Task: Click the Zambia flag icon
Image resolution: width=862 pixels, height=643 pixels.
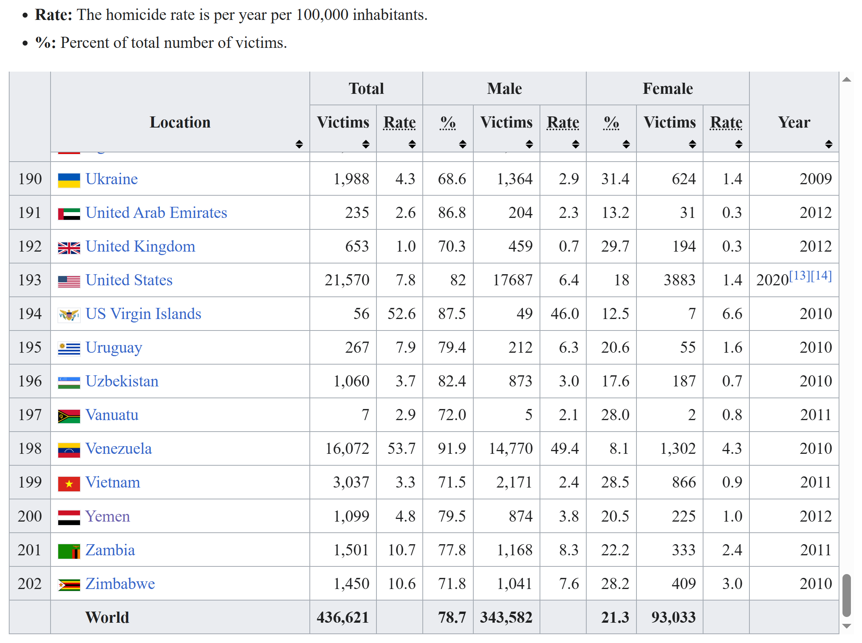Action: coord(69,551)
